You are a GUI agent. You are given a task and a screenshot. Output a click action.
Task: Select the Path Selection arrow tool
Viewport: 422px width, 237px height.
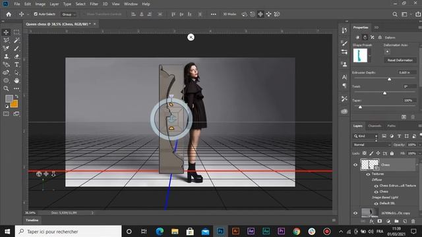16,72
